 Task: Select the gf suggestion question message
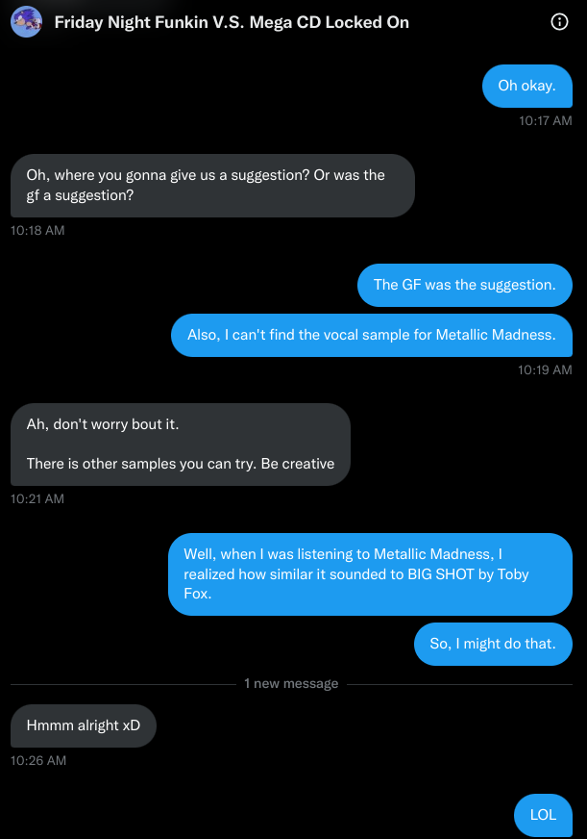(212, 186)
